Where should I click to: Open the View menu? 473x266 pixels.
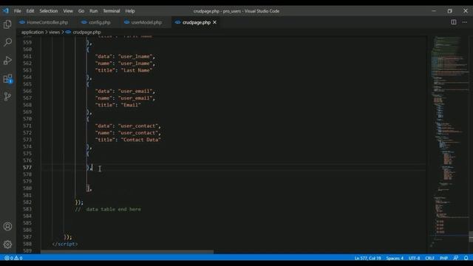pyautogui.click(x=68, y=11)
